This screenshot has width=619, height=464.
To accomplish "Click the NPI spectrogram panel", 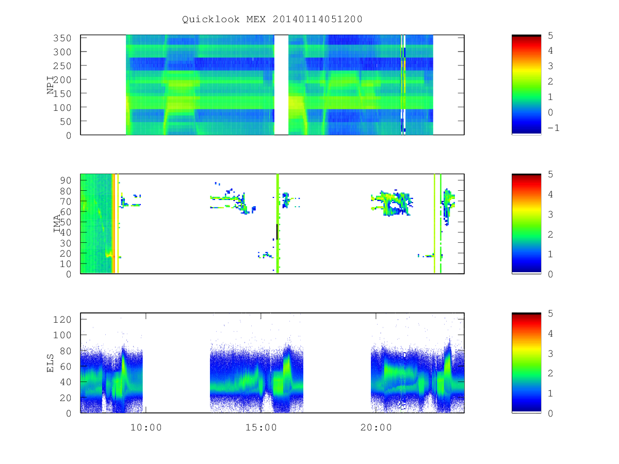I will click(272, 85).
